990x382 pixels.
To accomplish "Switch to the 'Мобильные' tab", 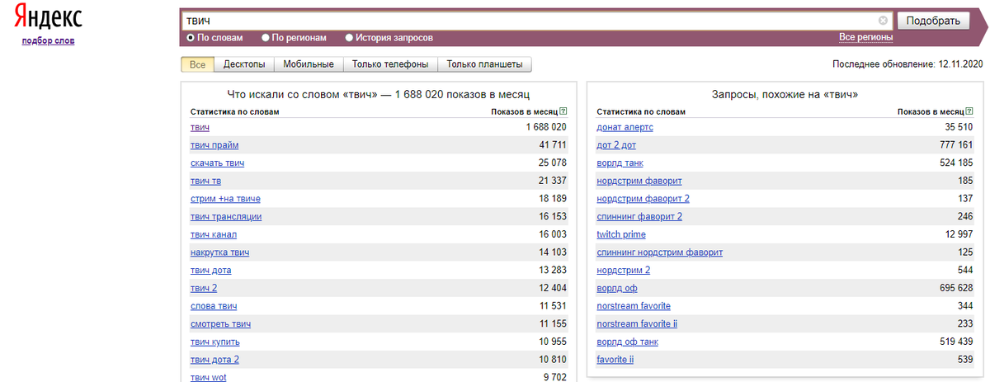I will coord(309,64).
